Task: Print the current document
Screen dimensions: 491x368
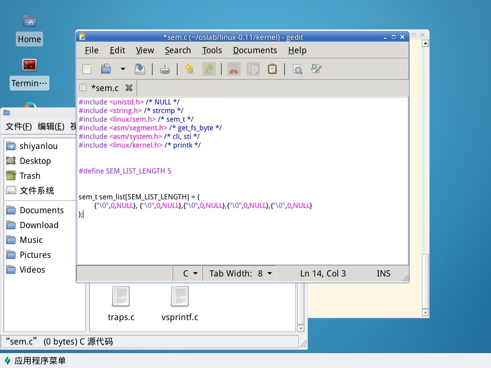Action: click(164, 69)
